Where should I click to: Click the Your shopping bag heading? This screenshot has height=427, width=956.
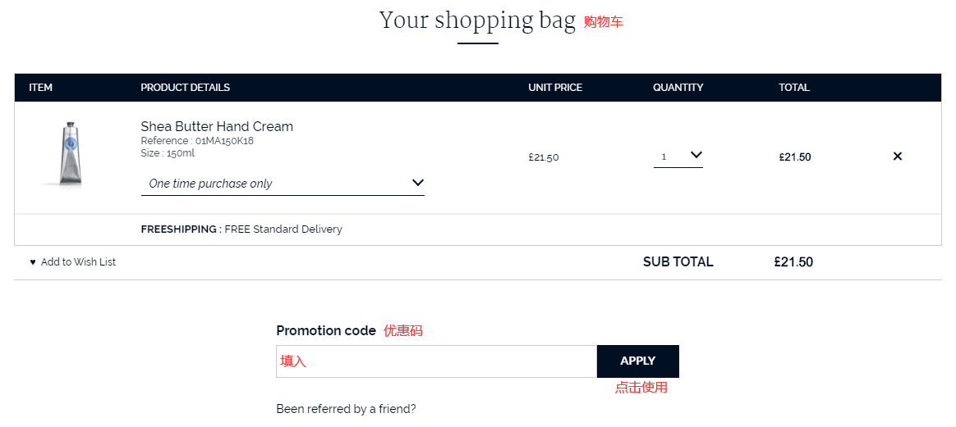pos(477,20)
